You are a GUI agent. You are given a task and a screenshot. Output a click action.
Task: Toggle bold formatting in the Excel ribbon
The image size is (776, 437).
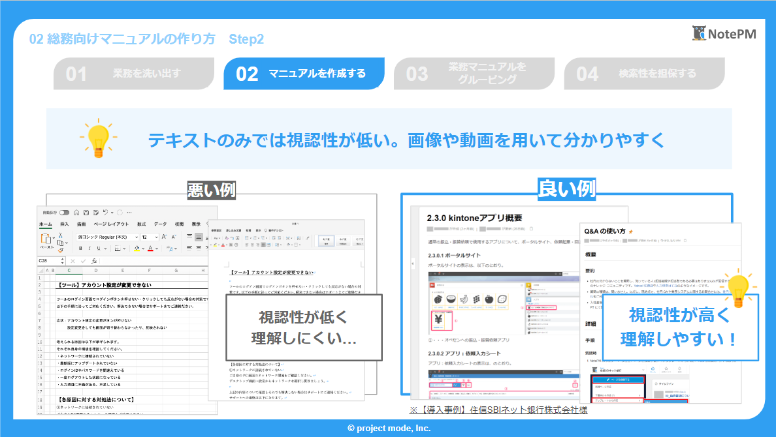(x=80, y=249)
